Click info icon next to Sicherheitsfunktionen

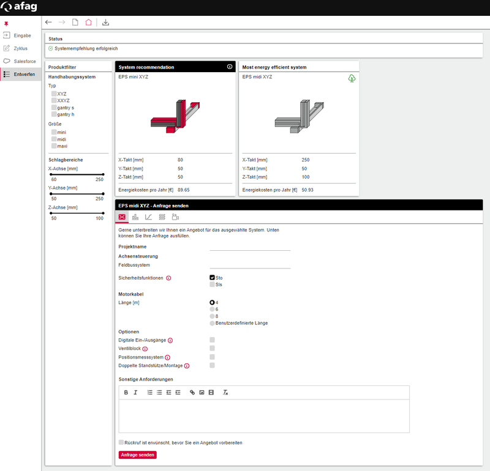click(168, 278)
